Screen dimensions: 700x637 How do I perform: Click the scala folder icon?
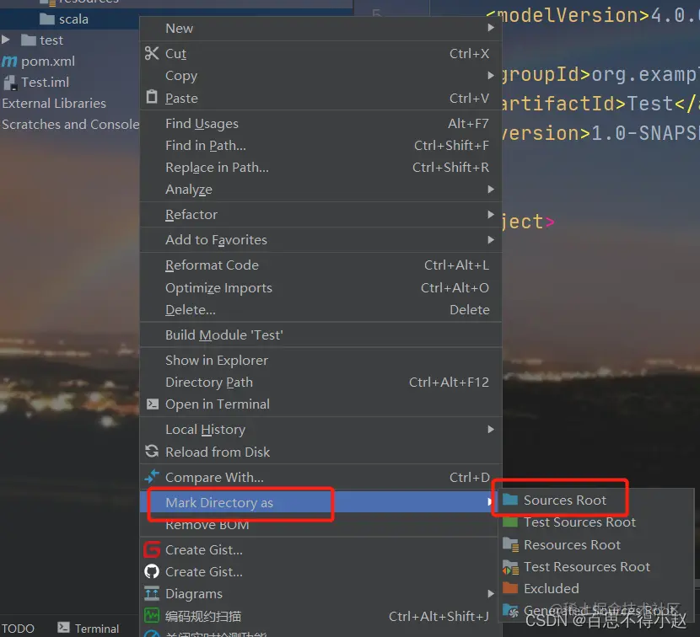coord(47,19)
